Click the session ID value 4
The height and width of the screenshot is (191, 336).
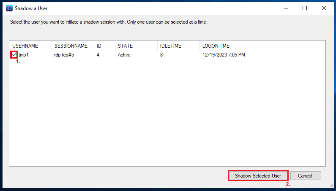point(98,55)
